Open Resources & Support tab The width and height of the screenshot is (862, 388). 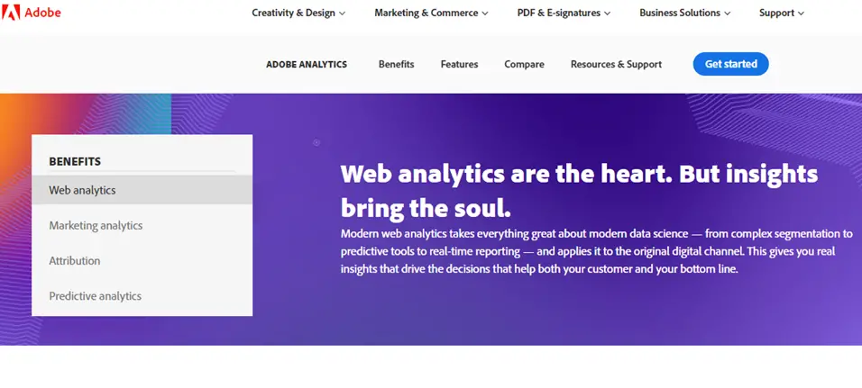616,64
